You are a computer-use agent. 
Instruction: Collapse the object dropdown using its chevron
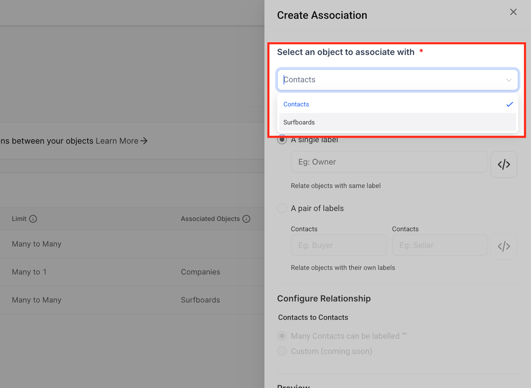509,80
